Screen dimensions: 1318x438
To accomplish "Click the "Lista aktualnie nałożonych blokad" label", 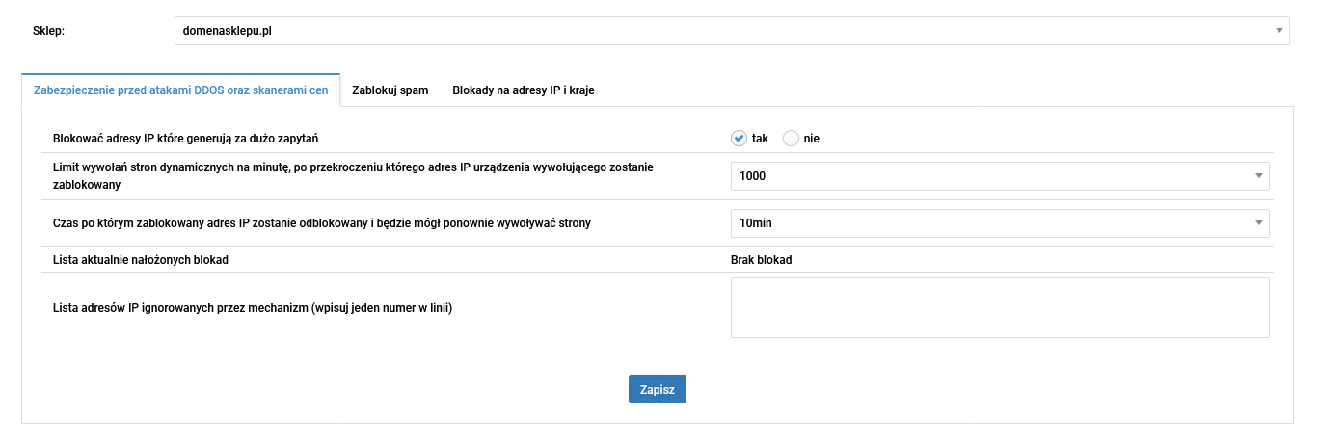I will (x=140, y=260).
